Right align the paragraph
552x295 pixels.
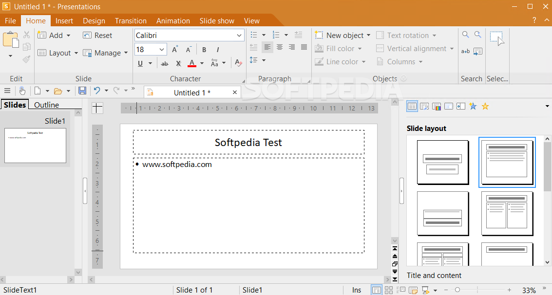(x=292, y=47)
